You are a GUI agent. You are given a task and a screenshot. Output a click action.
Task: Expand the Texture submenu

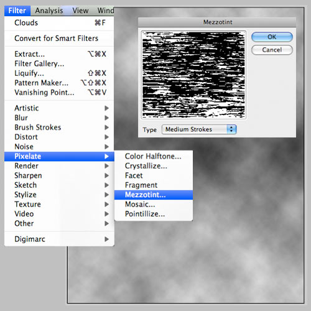click(x=59, y=204)
